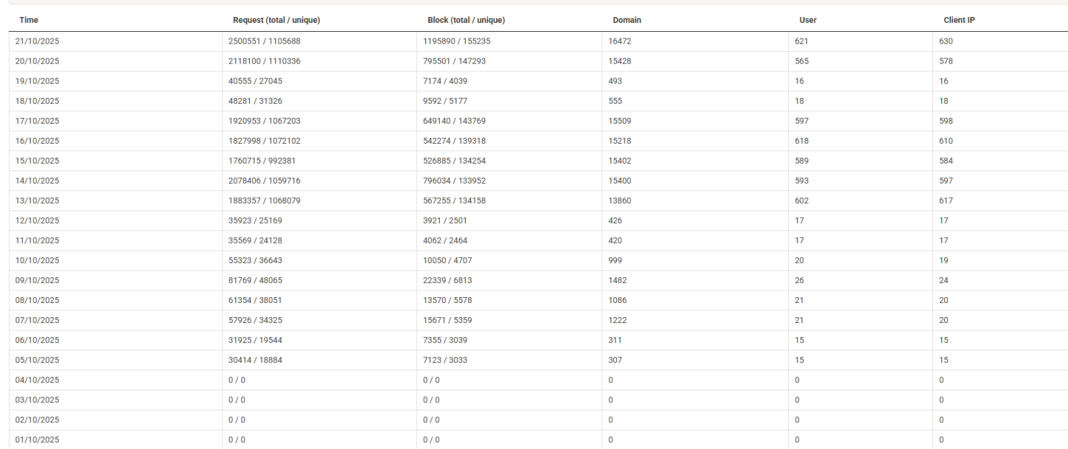Click the 12/10/2025 date cell
This screenshot has width=1068, height=449.
(37, 221)
